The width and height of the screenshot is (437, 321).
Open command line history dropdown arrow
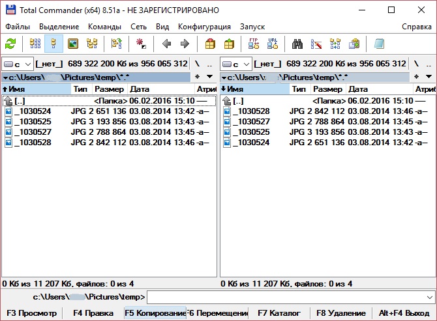[429, 298]
